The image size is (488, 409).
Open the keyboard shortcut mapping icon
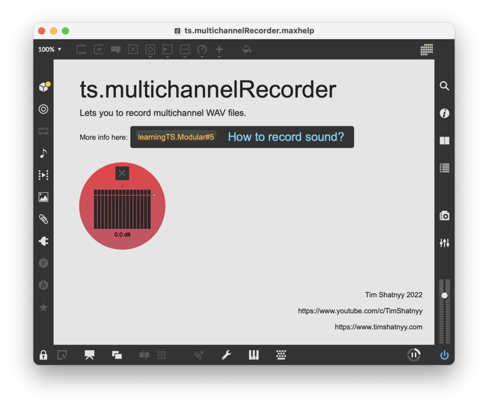(281, 355)
